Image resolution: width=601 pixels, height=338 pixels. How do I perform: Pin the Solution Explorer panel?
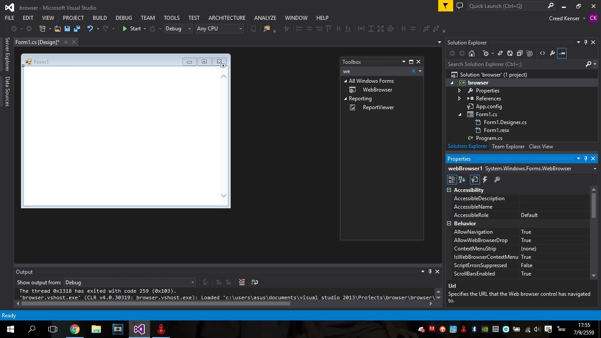click(x=586, y=42)
